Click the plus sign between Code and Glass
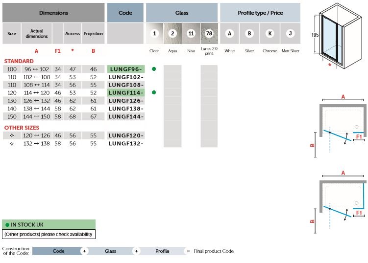Viewport: 368px width, 263px height. 84,251
